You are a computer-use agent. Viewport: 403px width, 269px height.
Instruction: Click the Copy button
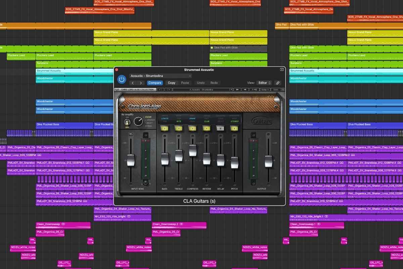pyautogui.click(x=172, y=83)
